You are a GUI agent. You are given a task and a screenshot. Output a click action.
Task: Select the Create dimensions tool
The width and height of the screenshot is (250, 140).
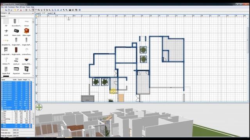[x=47, y=10]
